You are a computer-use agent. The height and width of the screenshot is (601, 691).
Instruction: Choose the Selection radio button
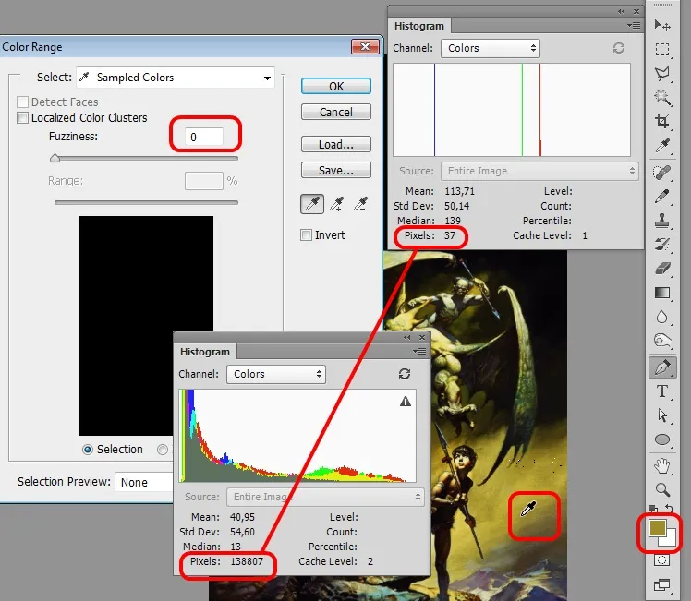point(87,449)
